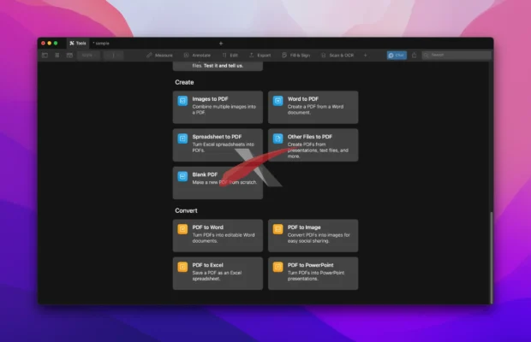Click the vertical scrollbar of the tools list

(x=491, y=258)
